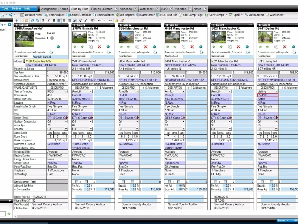
Task: Click Add Comp Page button
Action: coord(191,15)
